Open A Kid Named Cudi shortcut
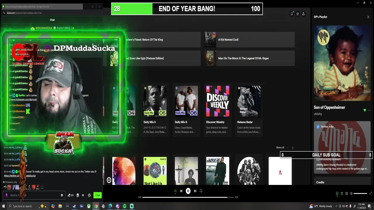This screenshot has width=374, height=210. click(249, 40)
